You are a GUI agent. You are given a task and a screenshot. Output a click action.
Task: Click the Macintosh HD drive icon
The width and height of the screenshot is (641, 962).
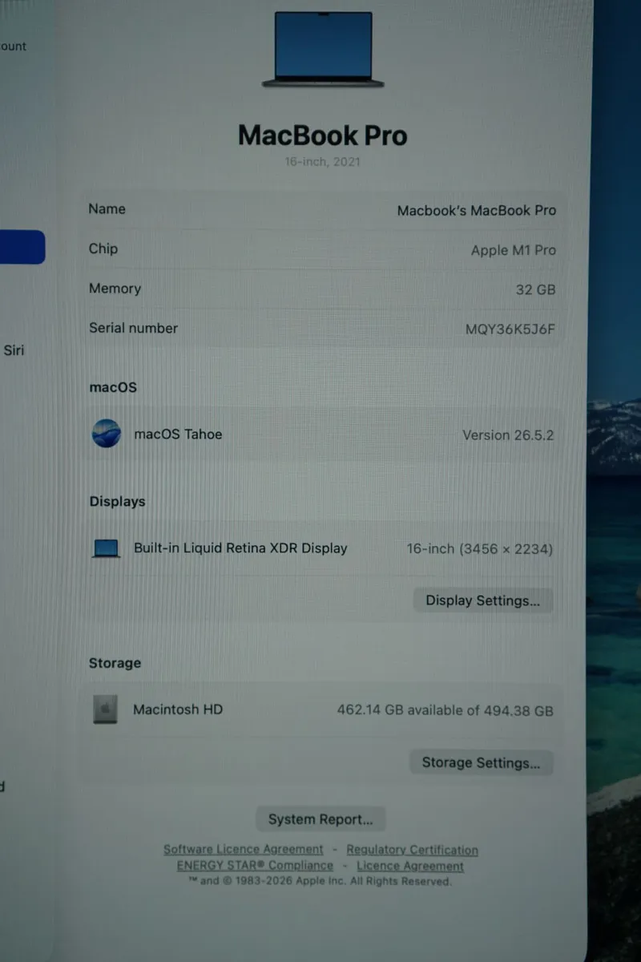point(105,709)
